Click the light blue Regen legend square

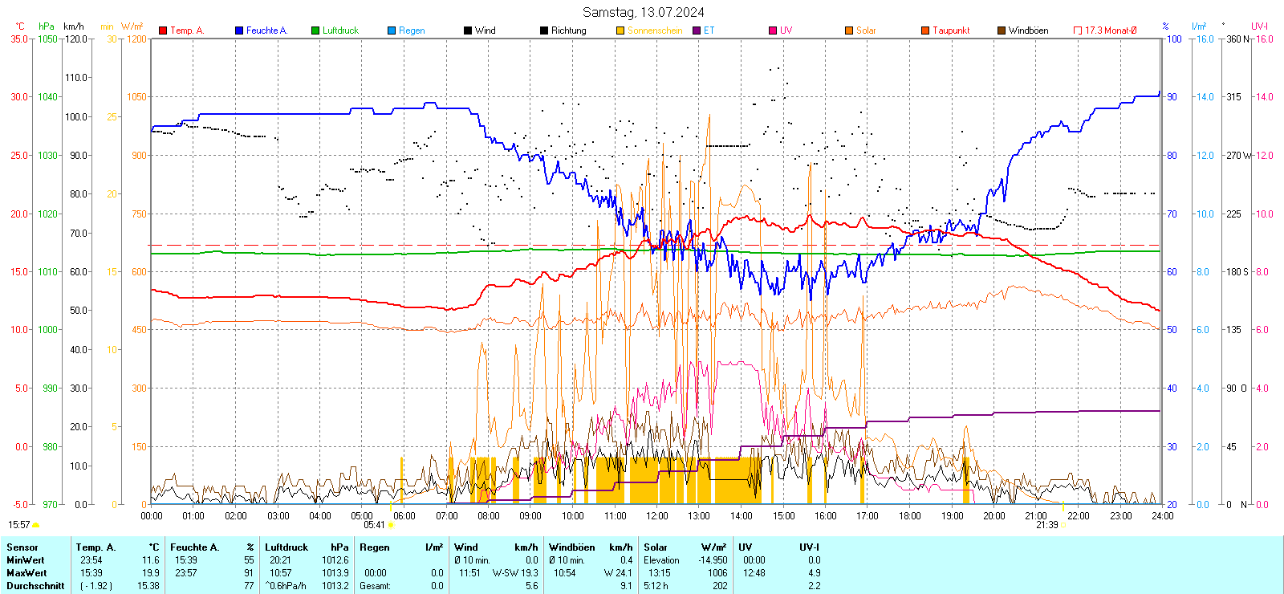click(x=392, y=31)
